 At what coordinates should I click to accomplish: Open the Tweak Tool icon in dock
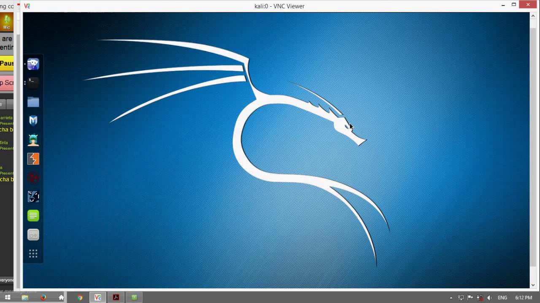point(33,234)
